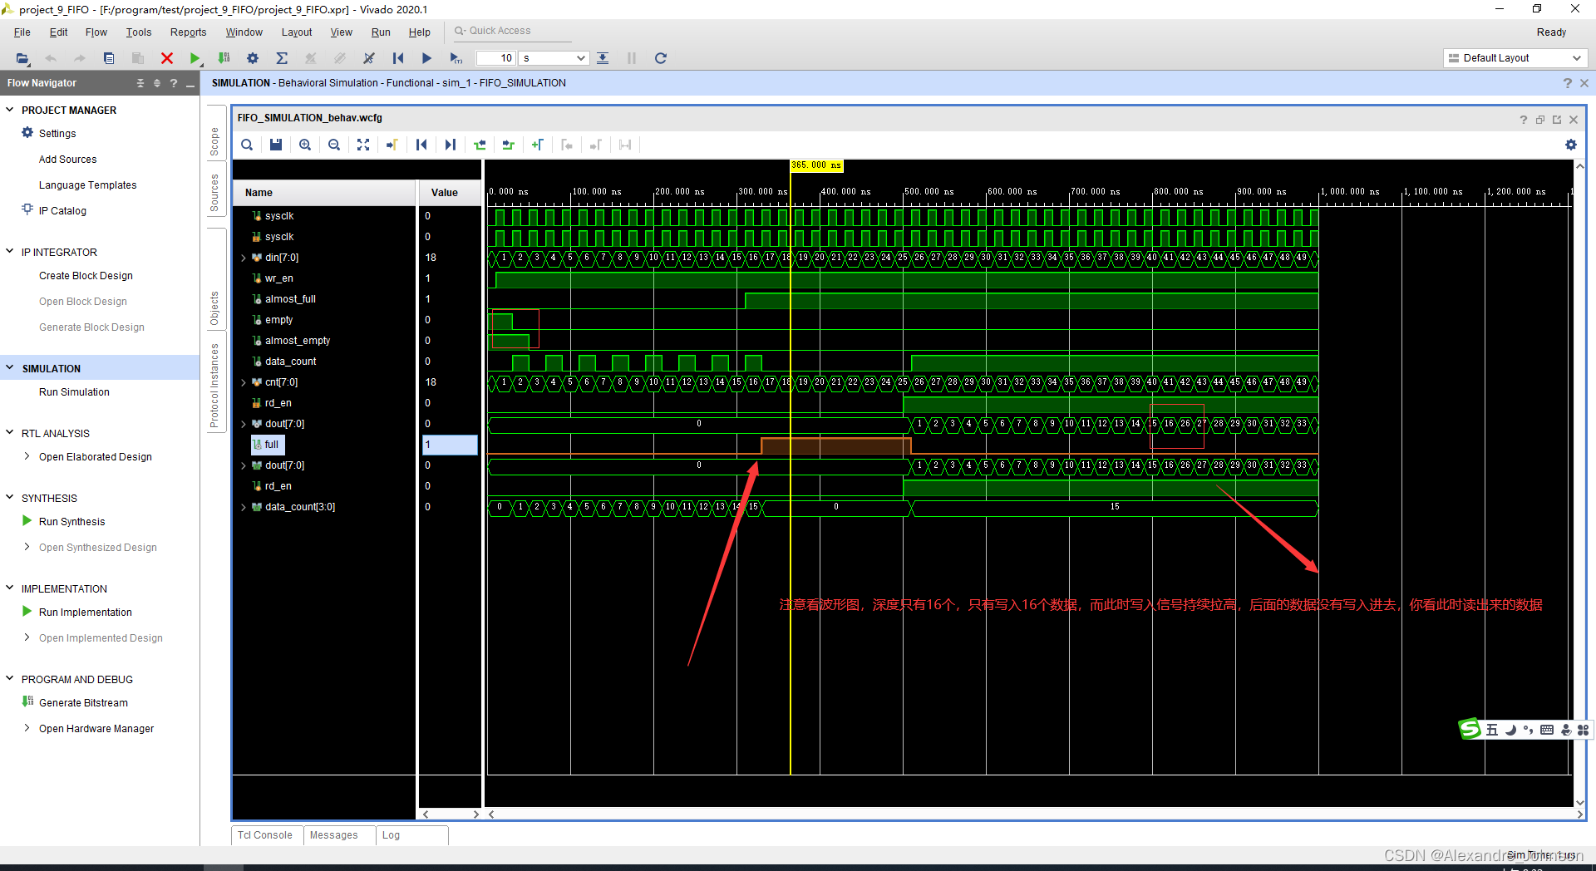Image resolution: width=1596 pixels, height=871 pixels.
Task: Click Run Synthesis in Flow Navigator
Action: (x=71, y=521)
